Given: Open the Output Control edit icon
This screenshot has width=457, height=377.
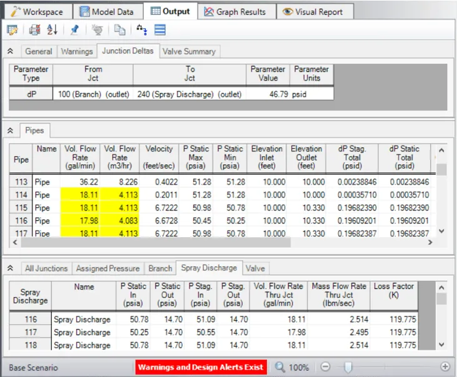Looking at the screenshot, I should click(13, 29).
